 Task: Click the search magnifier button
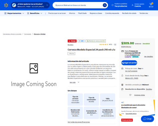(105, 5)
